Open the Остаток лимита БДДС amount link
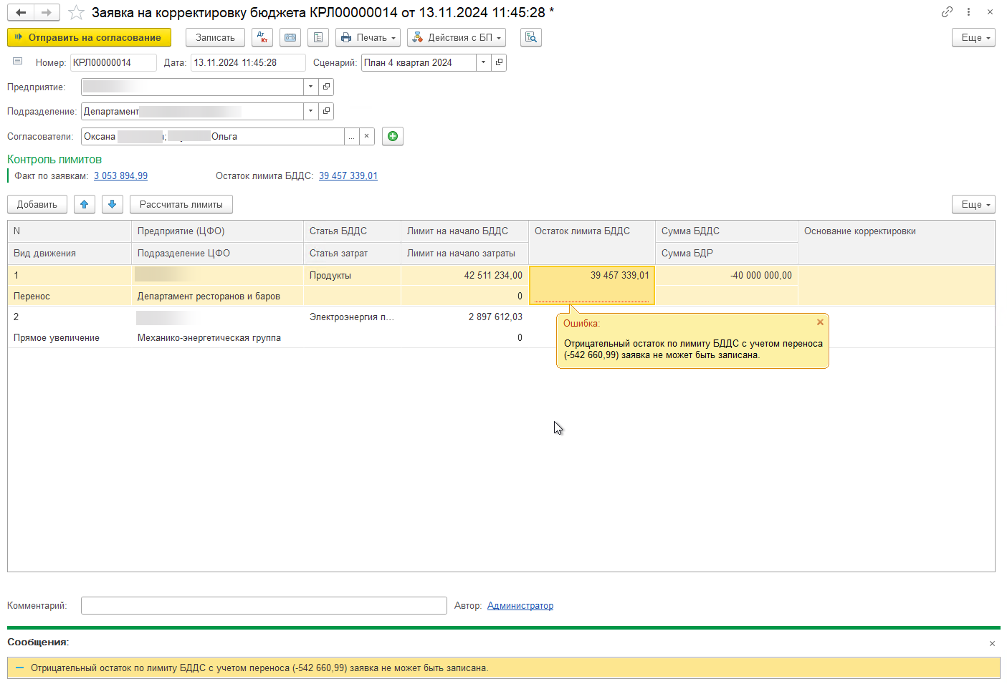1007x684 pixels. point(348,175)
